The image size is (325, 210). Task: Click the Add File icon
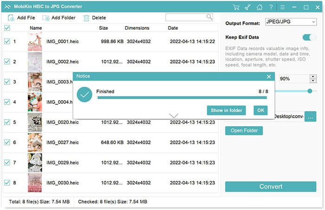tap(11, 18)
